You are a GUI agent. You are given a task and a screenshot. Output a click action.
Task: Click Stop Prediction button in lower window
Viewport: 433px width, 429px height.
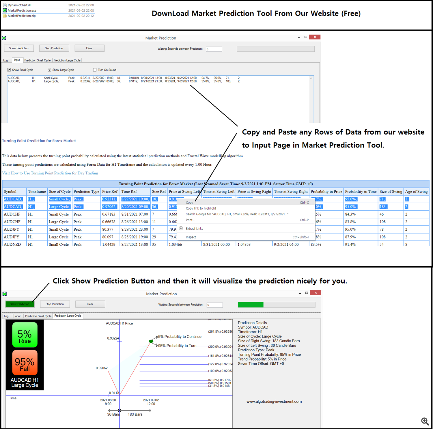(55, 304)
